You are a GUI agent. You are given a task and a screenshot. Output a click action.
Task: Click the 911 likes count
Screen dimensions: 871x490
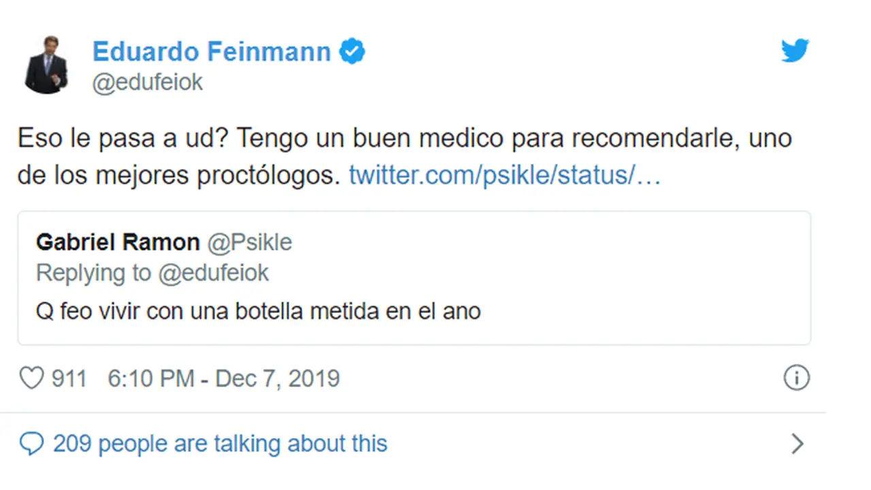(69, 378)
